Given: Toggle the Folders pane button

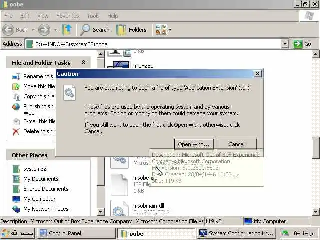Looking at the screenshot, I should click(x=131, y=30).
